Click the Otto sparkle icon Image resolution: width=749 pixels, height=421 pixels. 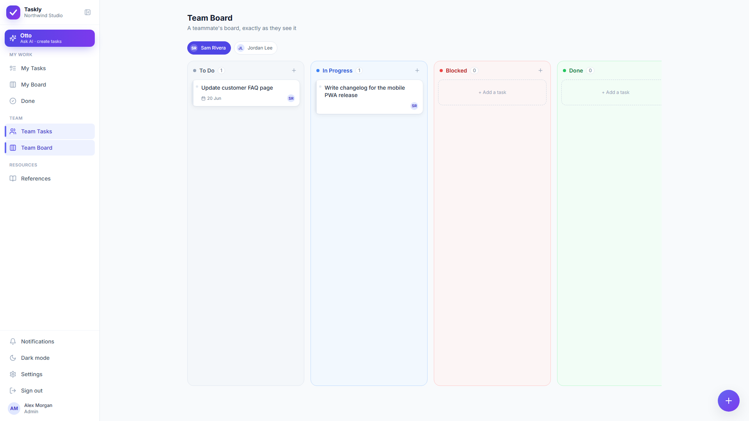pyautogui.click(x=13, y=38)
